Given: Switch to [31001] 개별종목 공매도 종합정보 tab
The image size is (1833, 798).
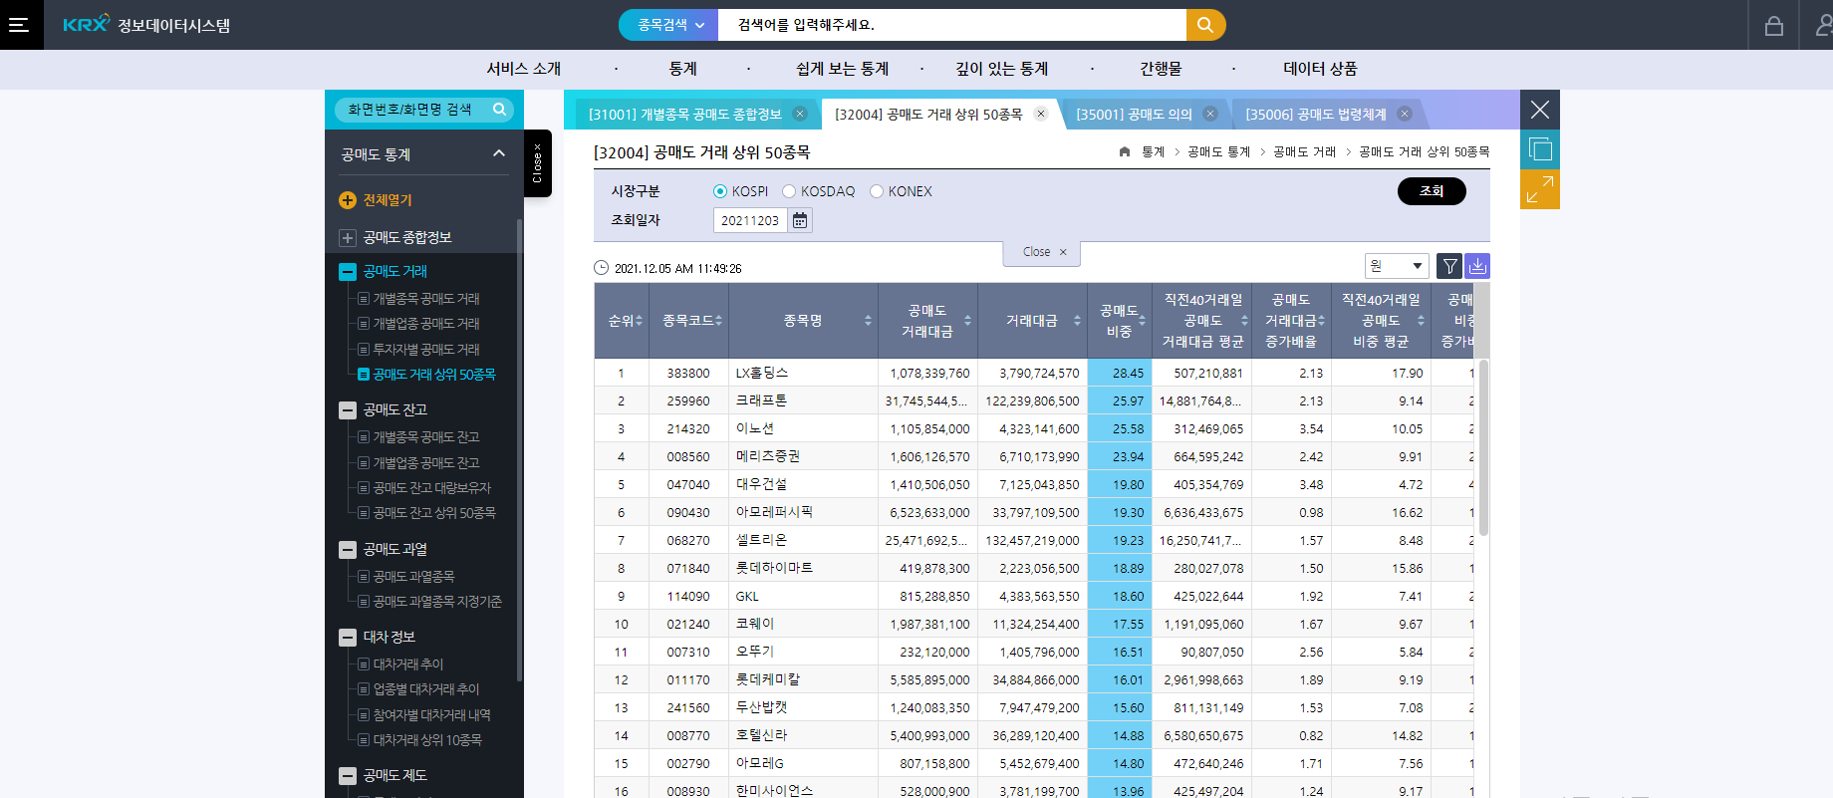Looking at the screenshot, I should (x=685, y=115).
